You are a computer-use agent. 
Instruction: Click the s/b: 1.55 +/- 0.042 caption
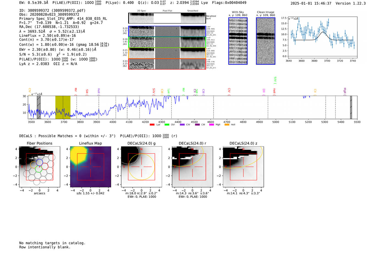(x=90, y=193)
